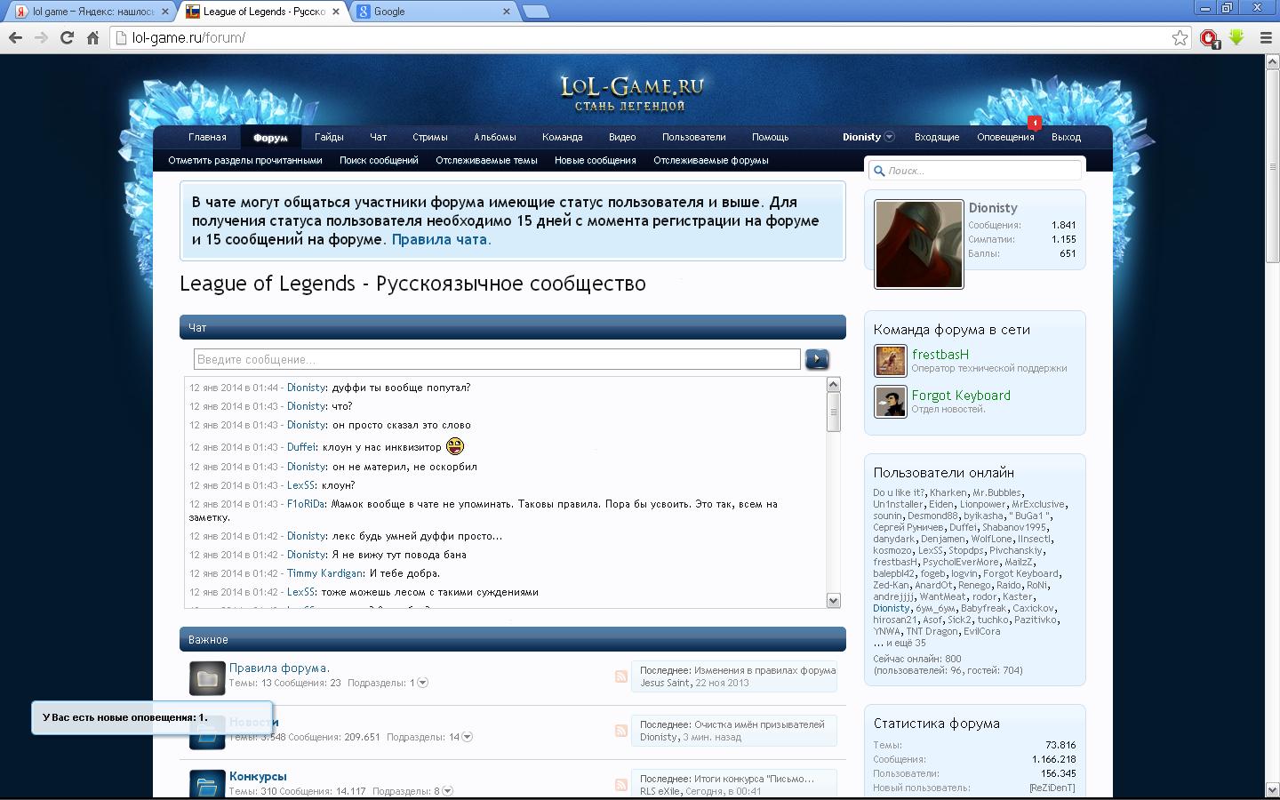The width and height of the screenshot is (1280, 800).
Task: Open Отслеживаемые форумы link
Action: coord(711,160)
